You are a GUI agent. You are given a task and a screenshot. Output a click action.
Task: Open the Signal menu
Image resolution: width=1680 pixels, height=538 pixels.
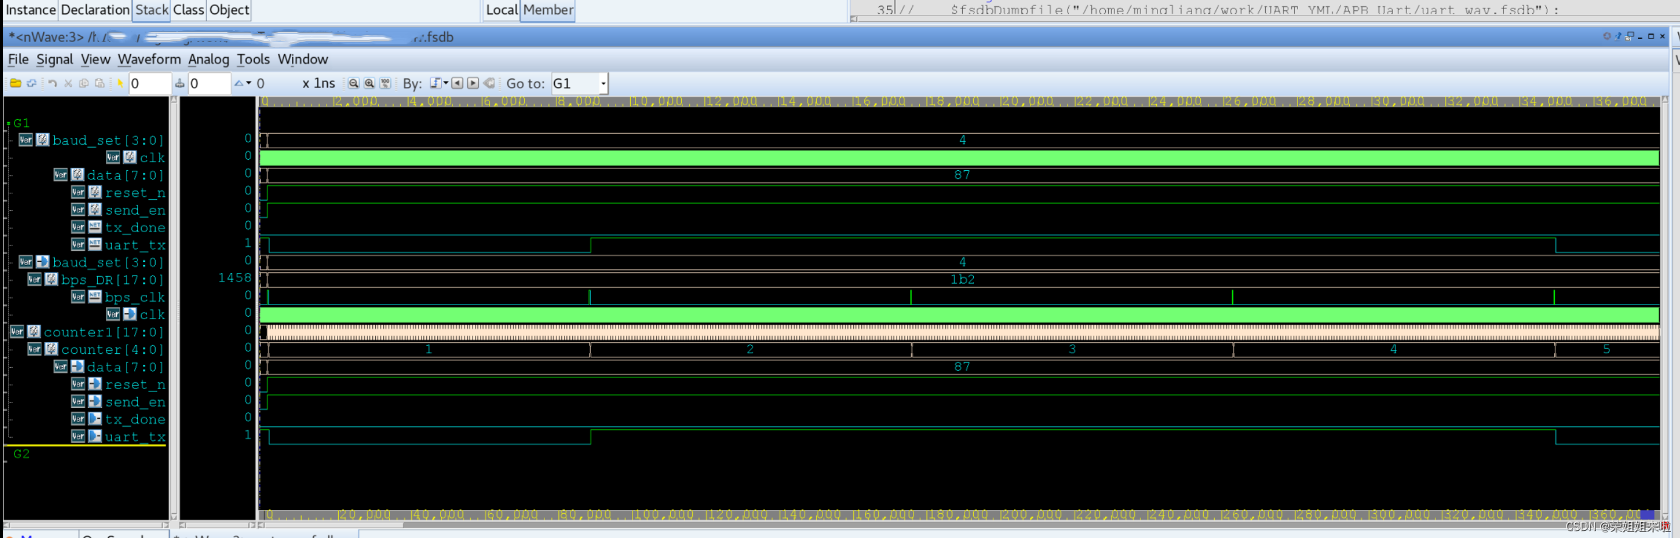(55, 60)
